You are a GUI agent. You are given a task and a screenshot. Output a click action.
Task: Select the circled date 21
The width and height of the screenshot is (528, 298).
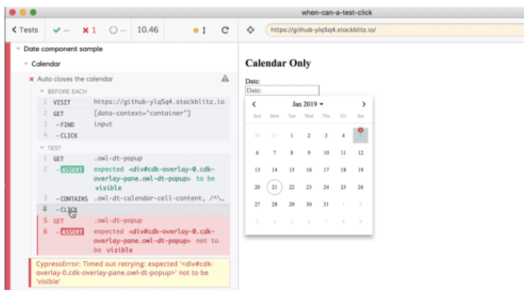[274, 187]
